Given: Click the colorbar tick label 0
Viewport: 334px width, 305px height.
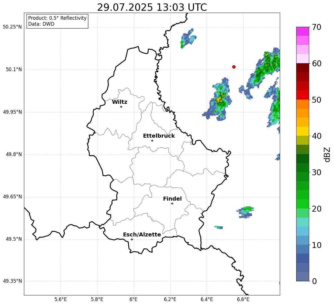Looking at the screenshot, I should pos(314,281).
